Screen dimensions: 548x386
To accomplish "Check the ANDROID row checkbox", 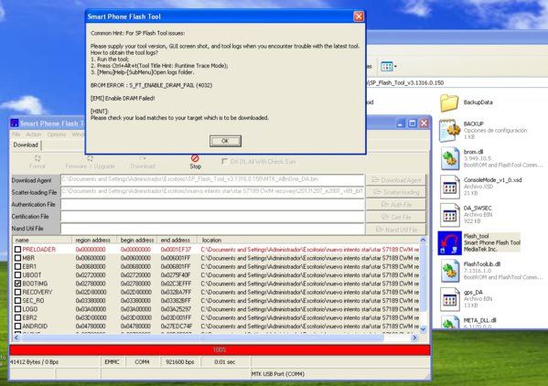I will (x=17, y=326).
